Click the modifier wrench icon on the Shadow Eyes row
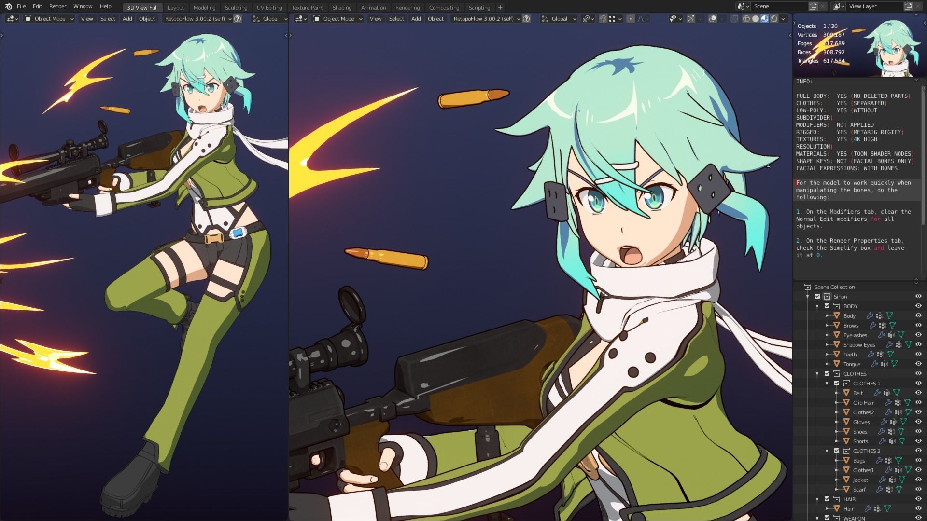927x521 pixels. point(889,344)
